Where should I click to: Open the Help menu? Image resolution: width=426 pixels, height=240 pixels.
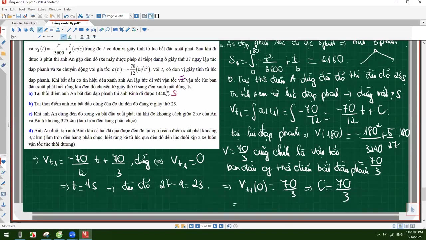[x=67, y=9]
